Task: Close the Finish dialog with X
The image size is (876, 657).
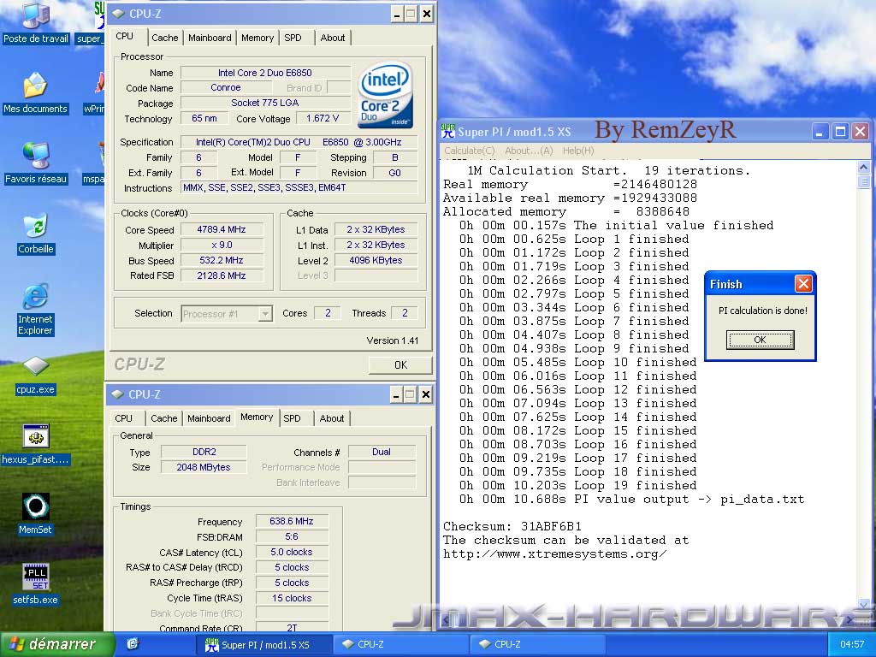Action: [x=803, y=284]
